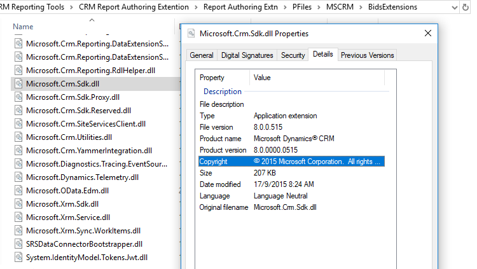Select the SRSDataConnectorBootstrapper.dll file name

(x=84, y=244)
